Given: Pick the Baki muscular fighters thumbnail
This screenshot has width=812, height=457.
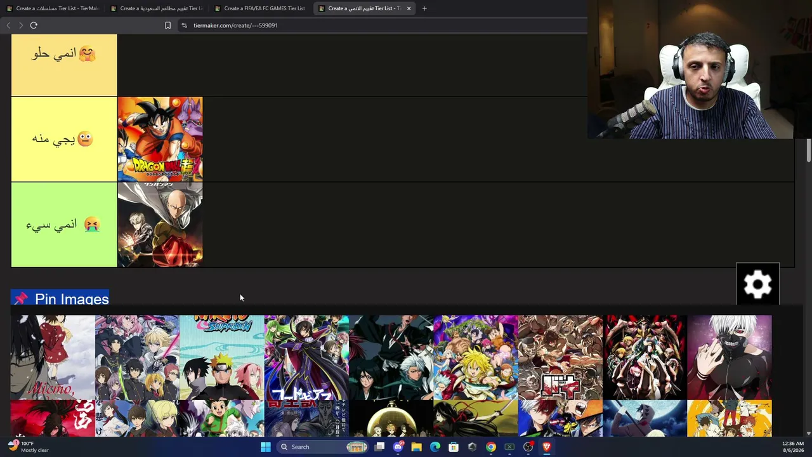Looking at the screenshot, I should click(x=560, y=357).
